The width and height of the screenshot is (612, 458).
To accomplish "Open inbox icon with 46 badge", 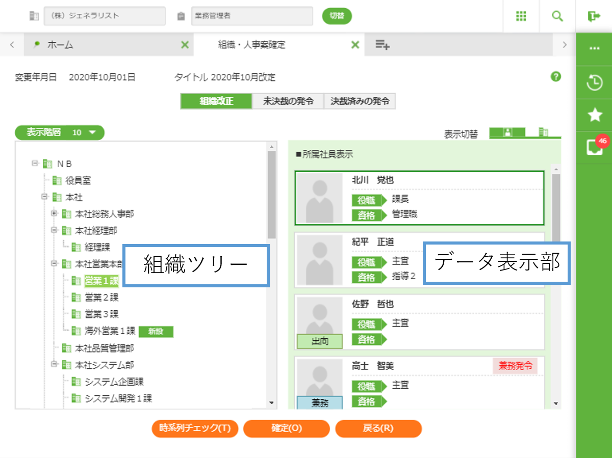I will point(595,148).
